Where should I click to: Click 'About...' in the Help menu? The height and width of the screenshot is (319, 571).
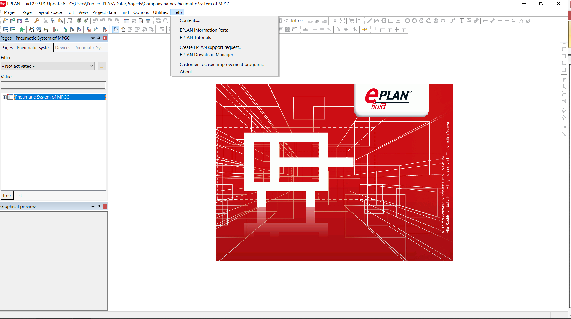[187, 72]
